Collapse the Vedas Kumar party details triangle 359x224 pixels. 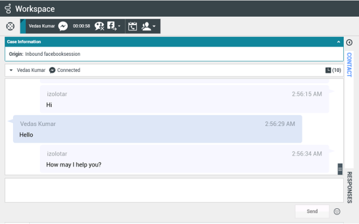[x=11, y=70]
